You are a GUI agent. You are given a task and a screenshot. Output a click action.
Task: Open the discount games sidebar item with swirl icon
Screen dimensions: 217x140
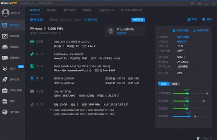pos(12,112)
